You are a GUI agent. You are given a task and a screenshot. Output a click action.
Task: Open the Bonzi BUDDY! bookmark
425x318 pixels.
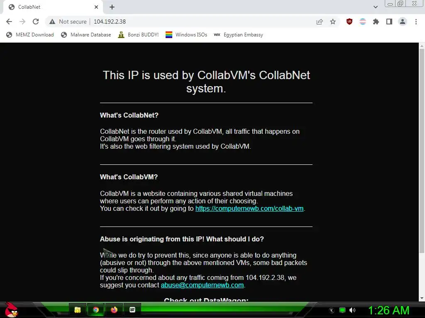(x=139, y=35)
